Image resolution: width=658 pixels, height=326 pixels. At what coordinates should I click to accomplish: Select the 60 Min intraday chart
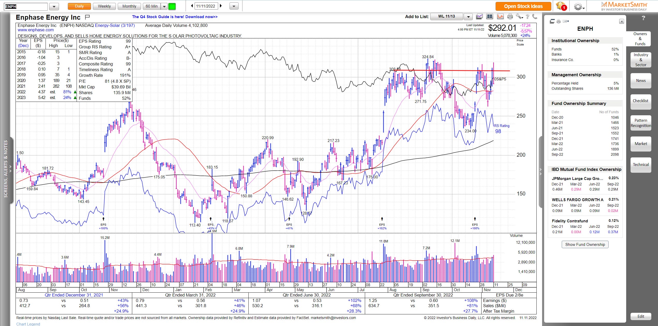click(152, 6)
